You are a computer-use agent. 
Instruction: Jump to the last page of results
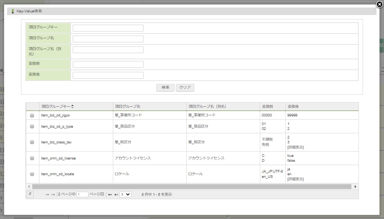point(116,195)
